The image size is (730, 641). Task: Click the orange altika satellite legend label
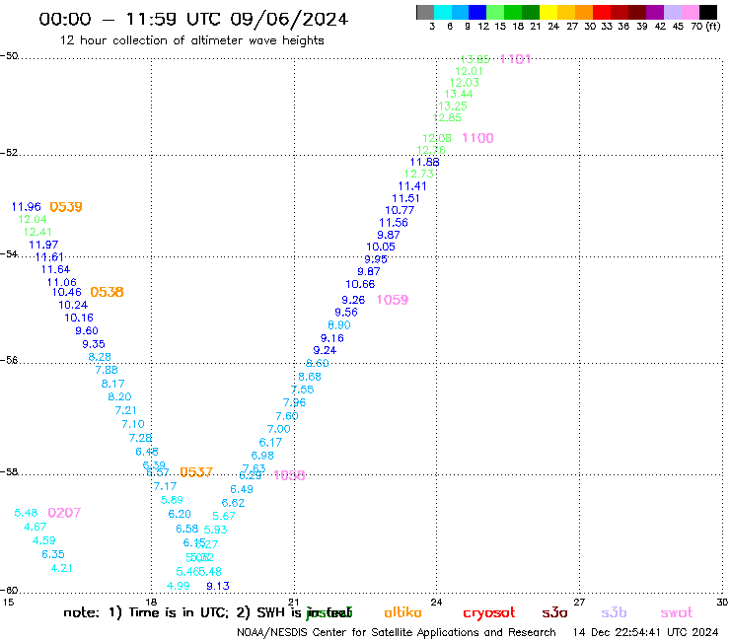point(402,612)
